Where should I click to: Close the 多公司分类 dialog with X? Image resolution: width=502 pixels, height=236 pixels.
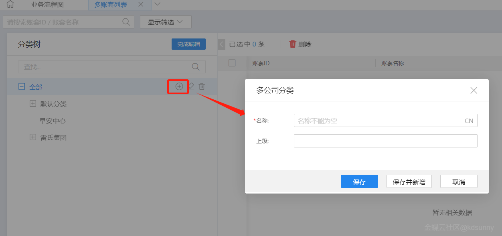(x=474, y=91)
